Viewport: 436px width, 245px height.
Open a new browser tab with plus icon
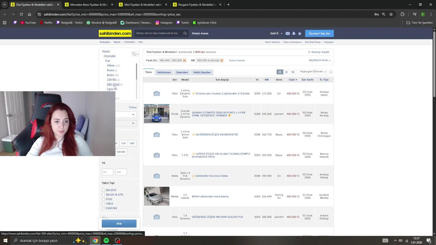coord(228,5)
